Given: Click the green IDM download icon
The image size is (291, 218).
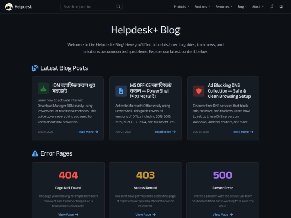Looking at the screenshot, I should coord(44,88).
